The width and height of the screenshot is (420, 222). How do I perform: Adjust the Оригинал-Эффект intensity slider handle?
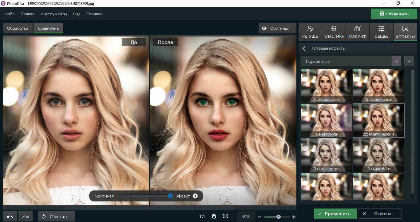pyautogui.click(x=170, y=196)
